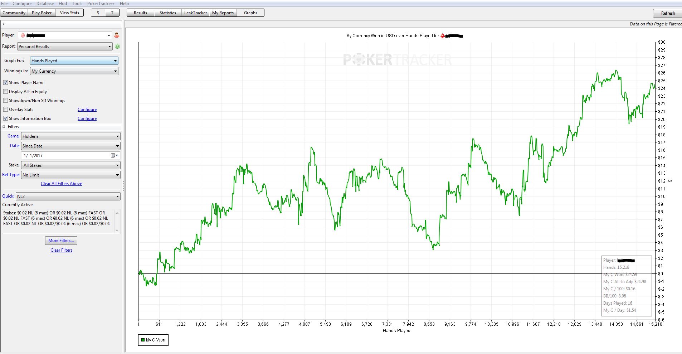Switch to the Community tab
682x354 pixels.
click(14, 13)
